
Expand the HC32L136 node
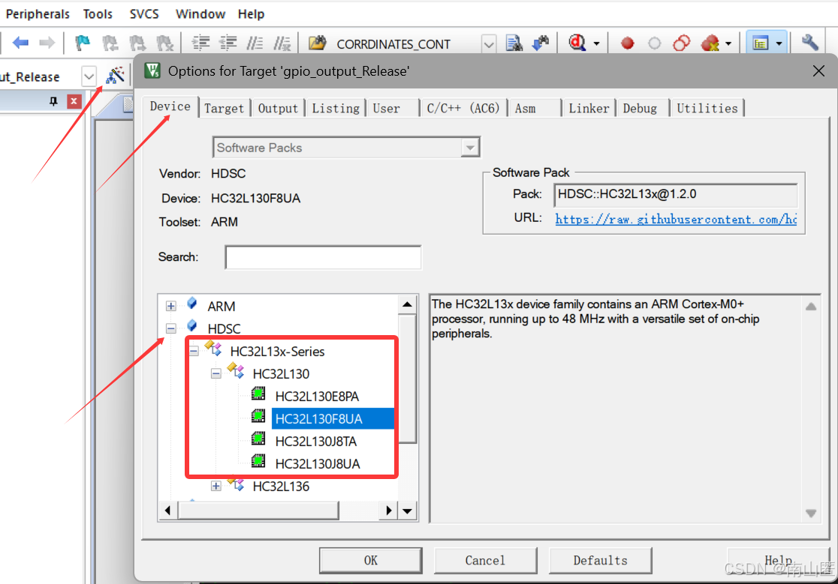216,486
